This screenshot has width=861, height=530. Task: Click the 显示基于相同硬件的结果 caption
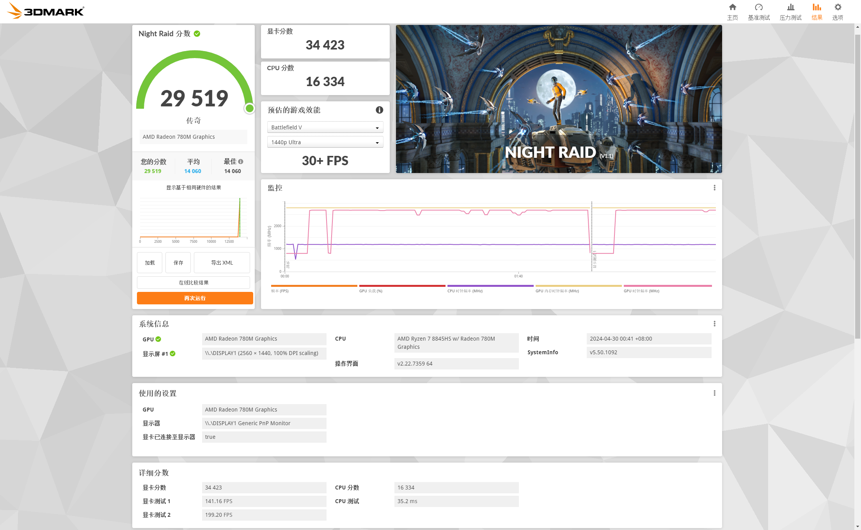point(194,187)
